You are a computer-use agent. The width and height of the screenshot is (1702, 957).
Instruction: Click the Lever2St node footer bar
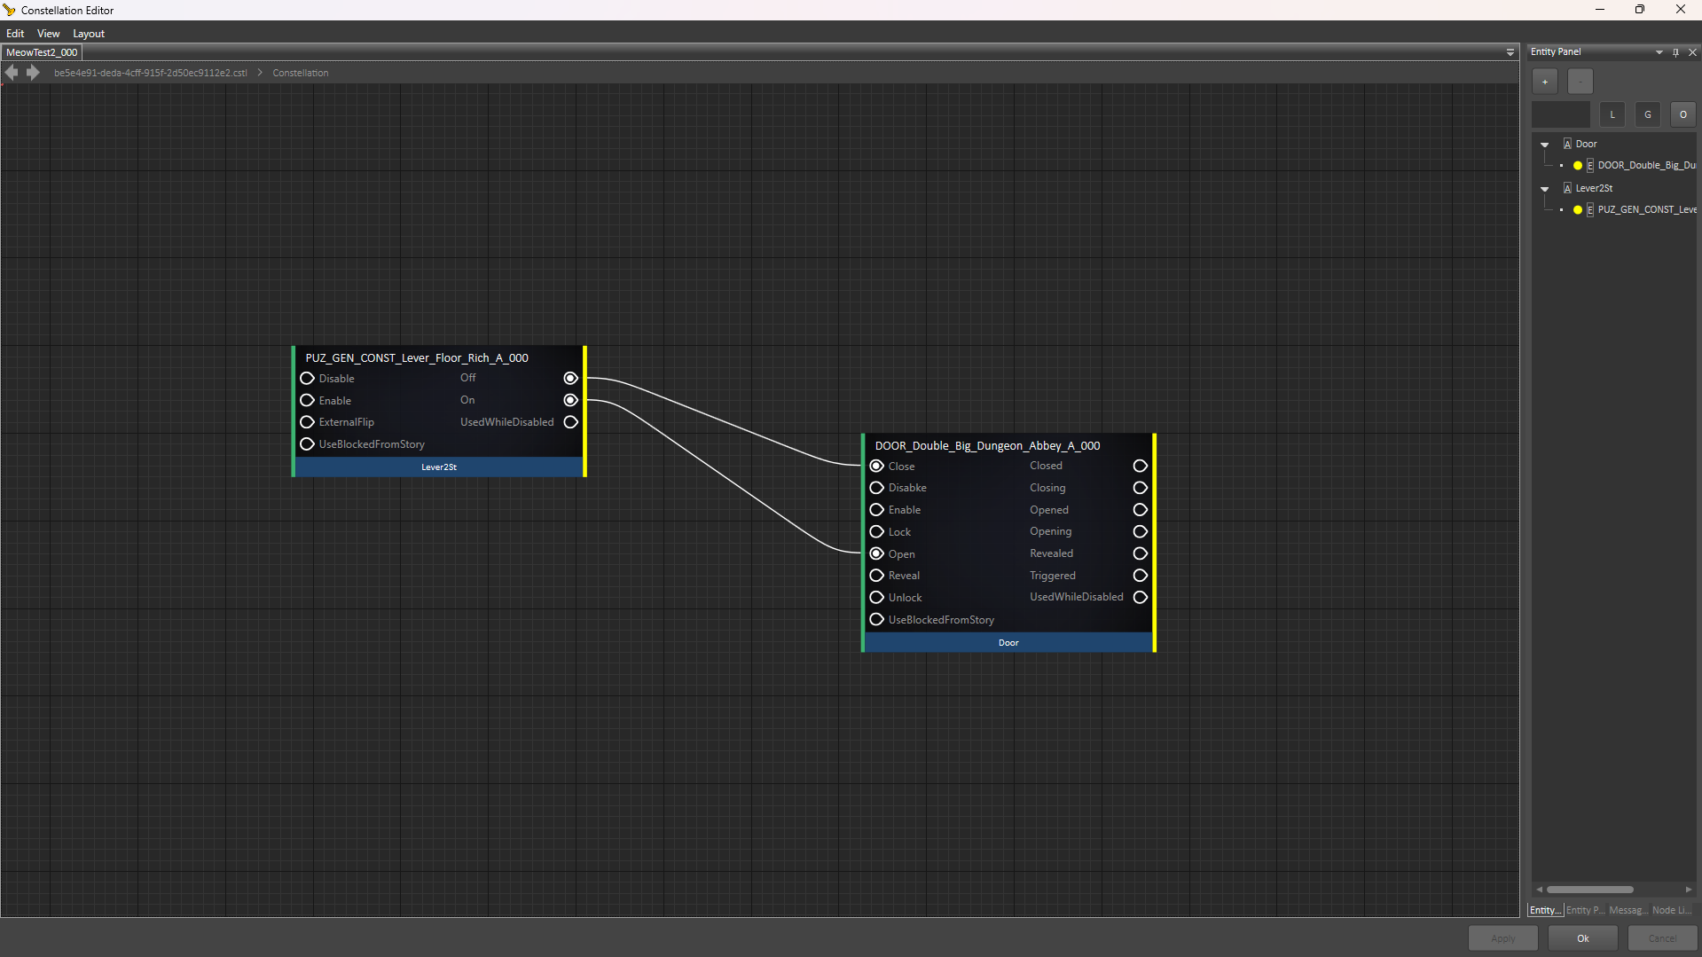tap(439, 467)
